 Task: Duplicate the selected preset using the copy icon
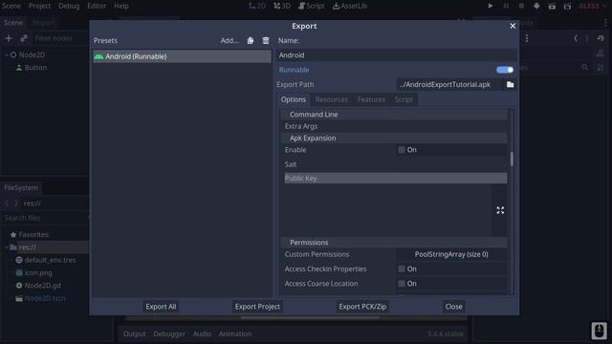(251, 40)
